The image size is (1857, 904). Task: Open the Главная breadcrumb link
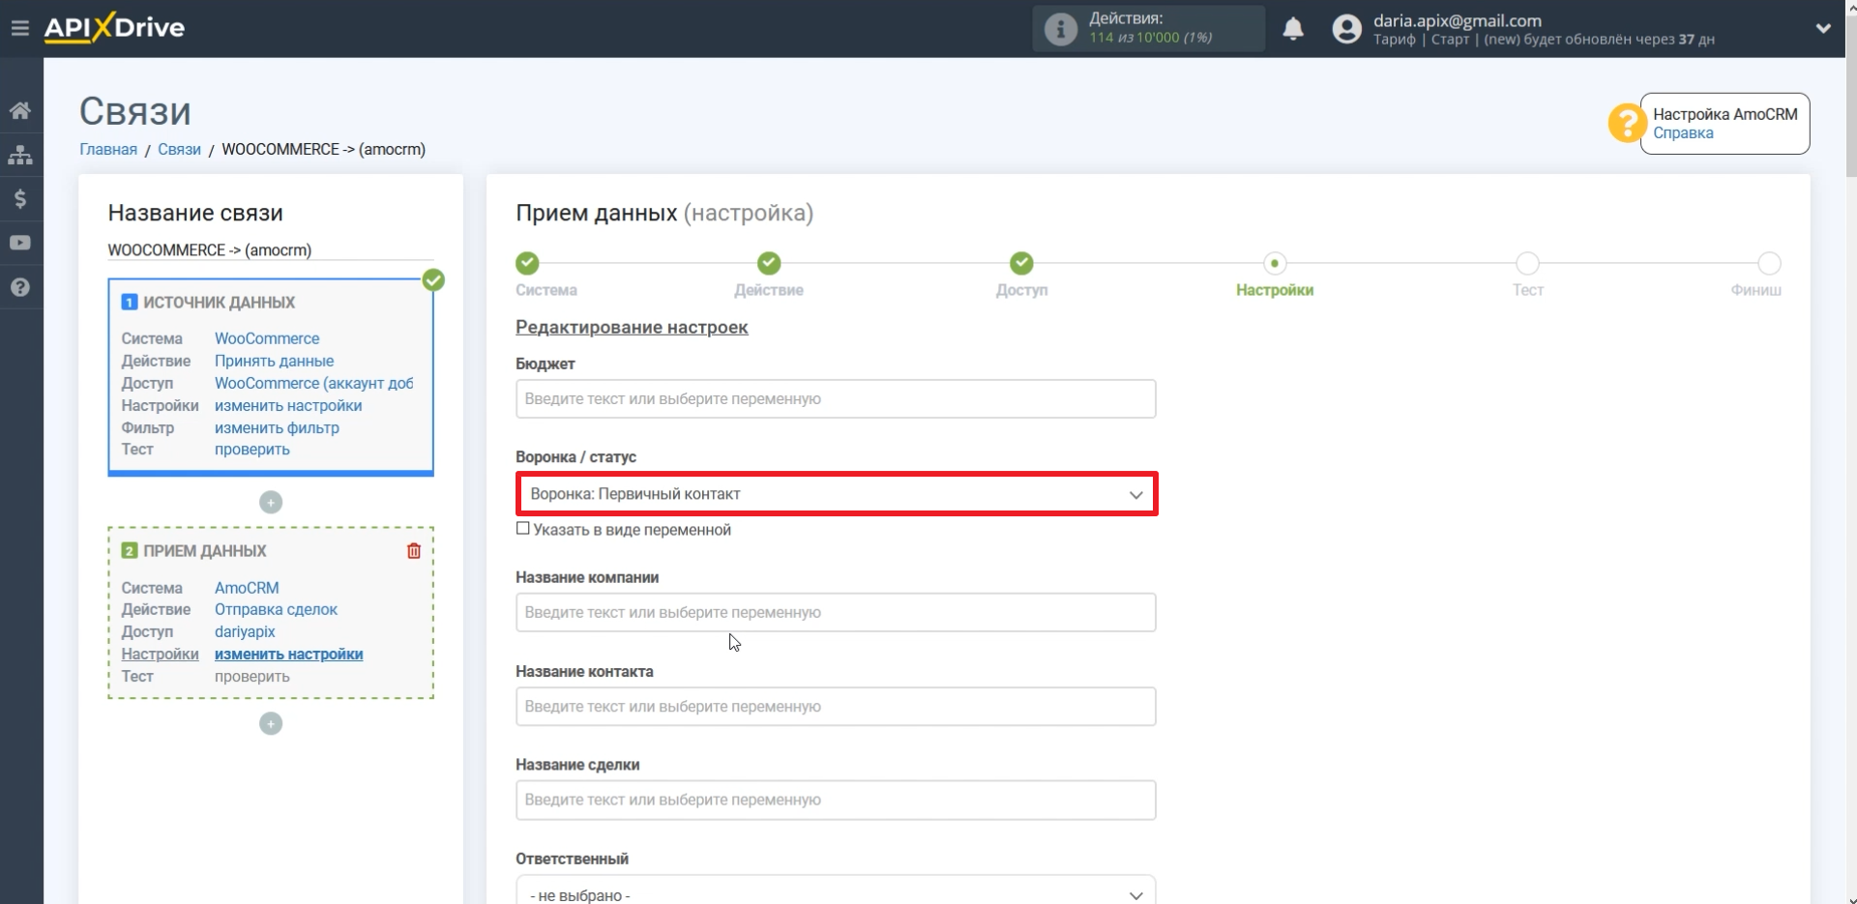[x=108, y=149]
